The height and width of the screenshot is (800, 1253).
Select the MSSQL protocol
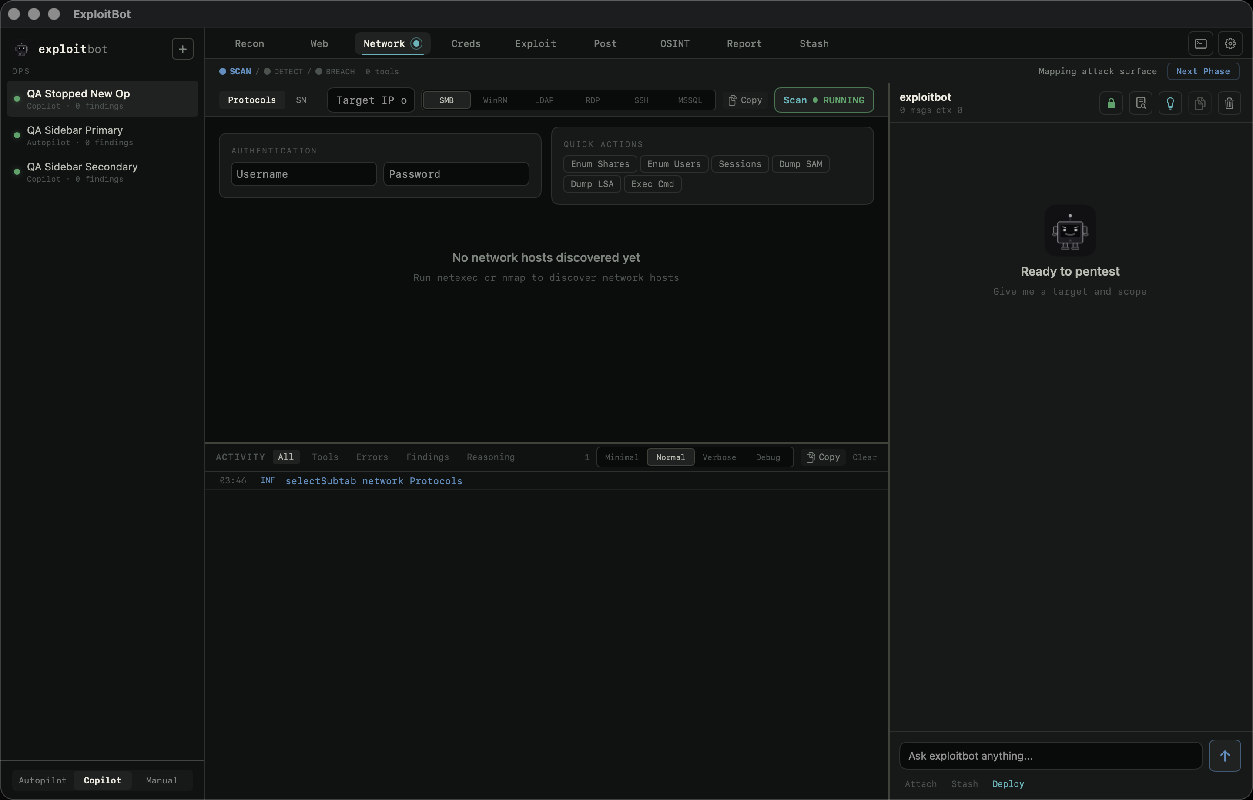[690, 100]
